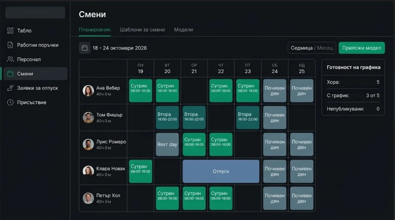Open Том Фишър's Tuesday Втора shift

coord(167,117)
